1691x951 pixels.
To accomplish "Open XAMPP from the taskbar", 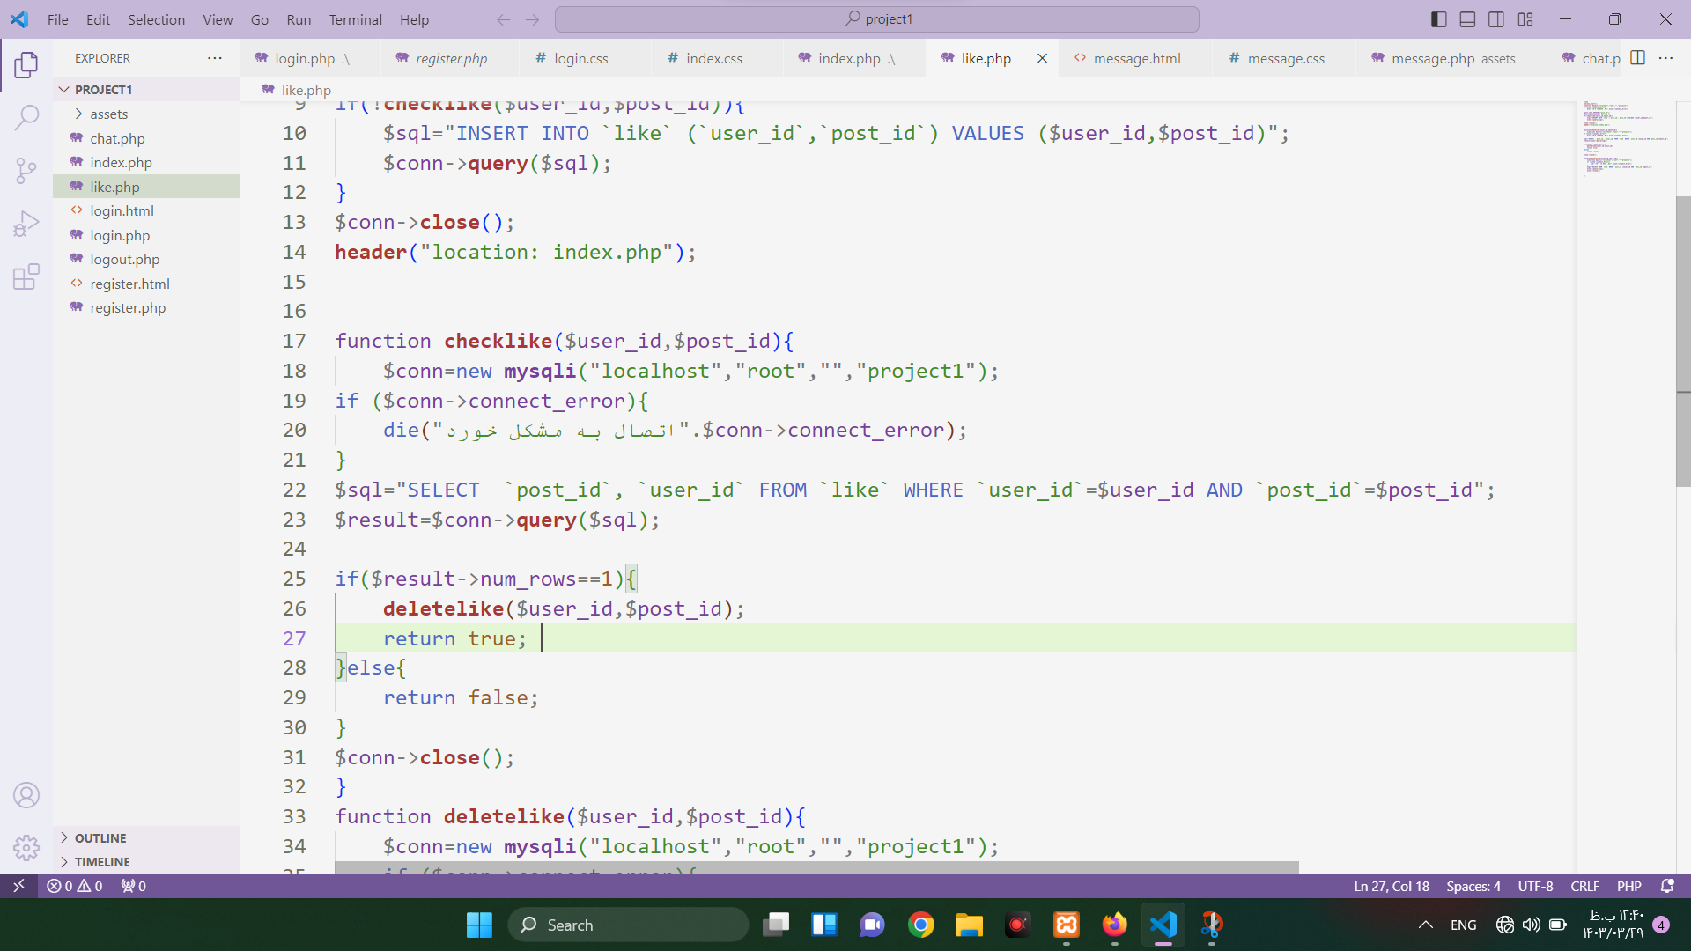I will click(x=1067, y=925).
